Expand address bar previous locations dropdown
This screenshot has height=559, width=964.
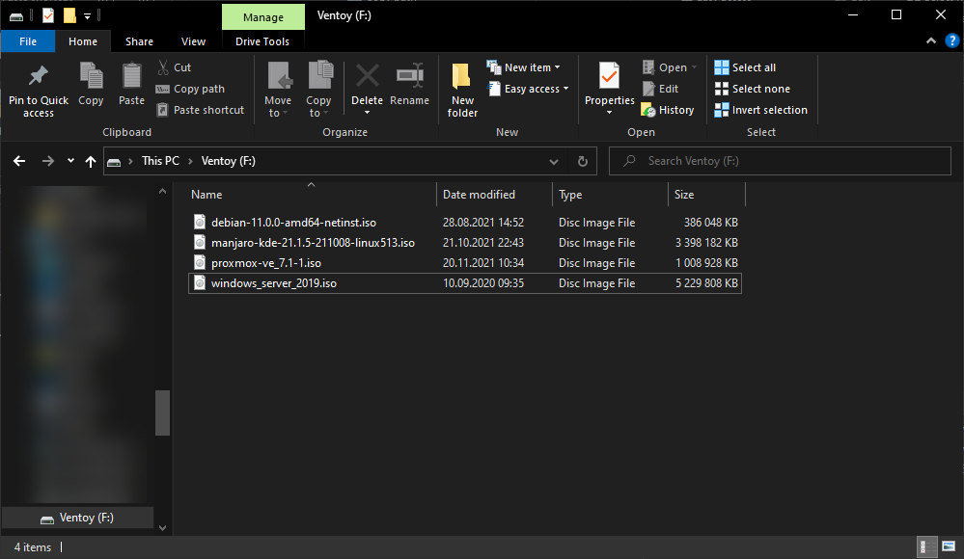(553, 161)
